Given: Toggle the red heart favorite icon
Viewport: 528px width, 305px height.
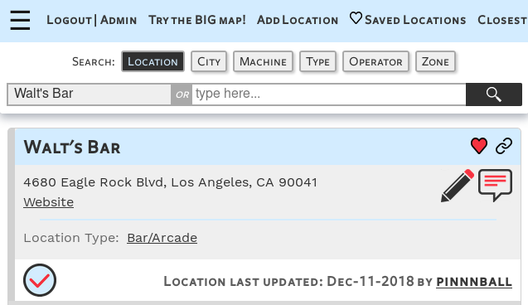Looking at the screenshot, I should 479,146.
